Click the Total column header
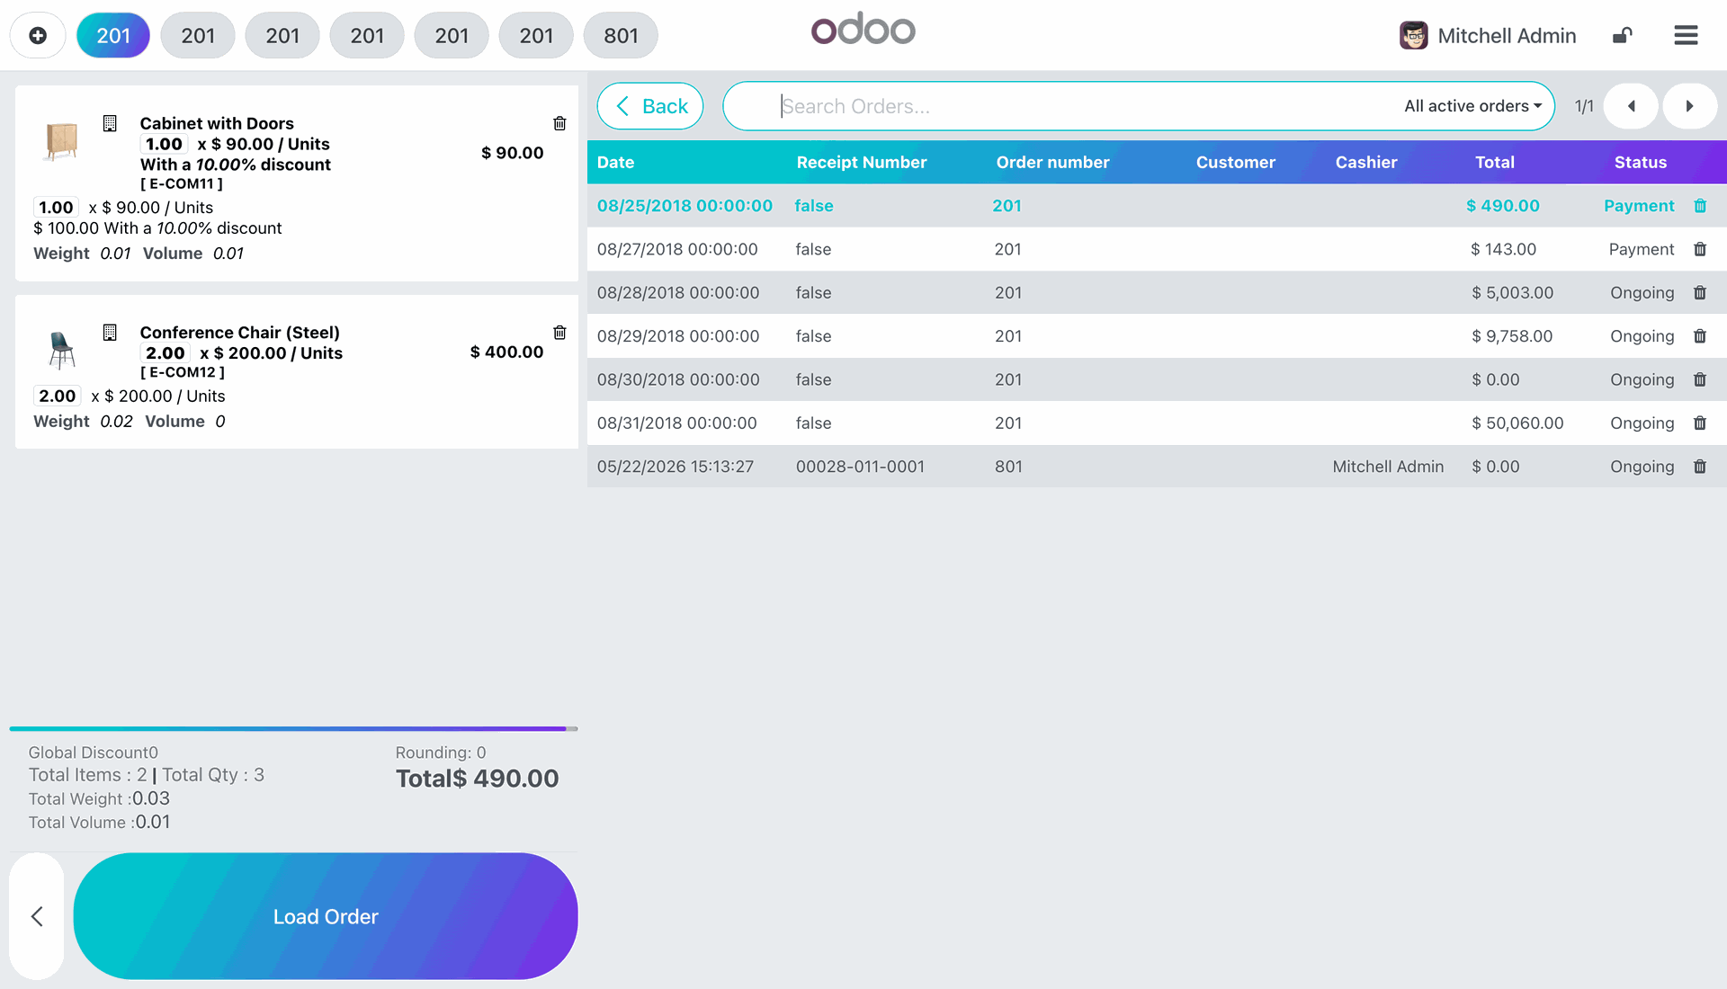Screen dimensions: 1727x989 pyautogui.click(x=1495, y=162)
